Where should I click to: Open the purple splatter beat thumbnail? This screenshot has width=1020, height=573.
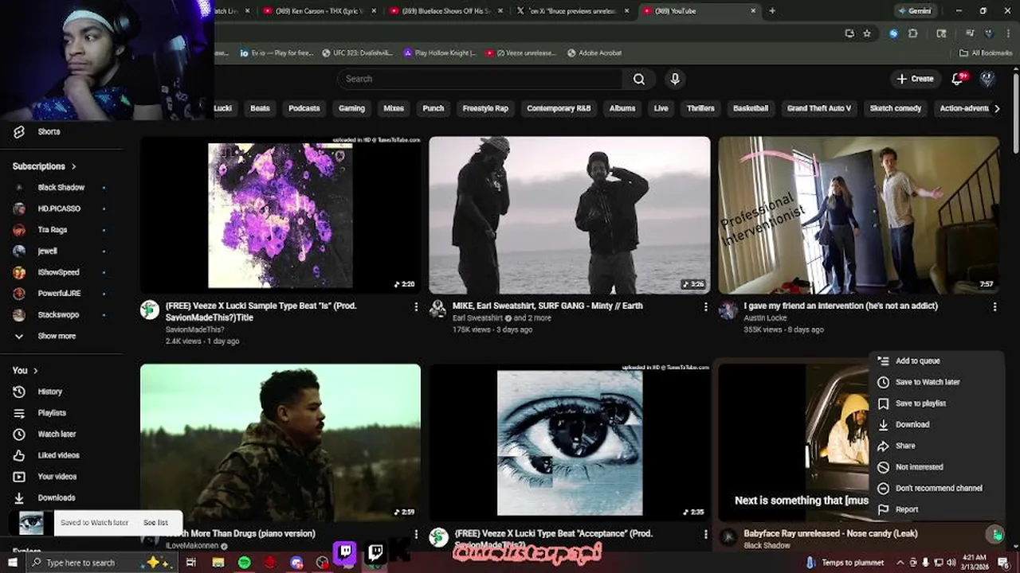(x=280, y=216)
